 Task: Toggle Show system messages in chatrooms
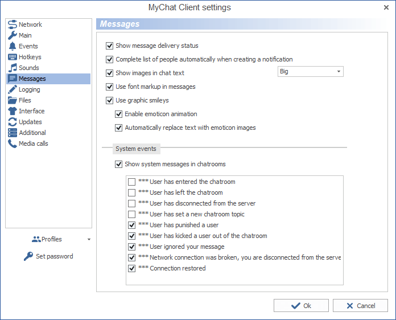click(x=119, y=164)
